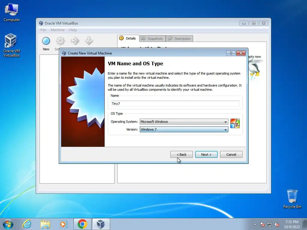307x230 pixels.
Task: Click the VirtualBox taskbar button
Action: coord(101,224)
